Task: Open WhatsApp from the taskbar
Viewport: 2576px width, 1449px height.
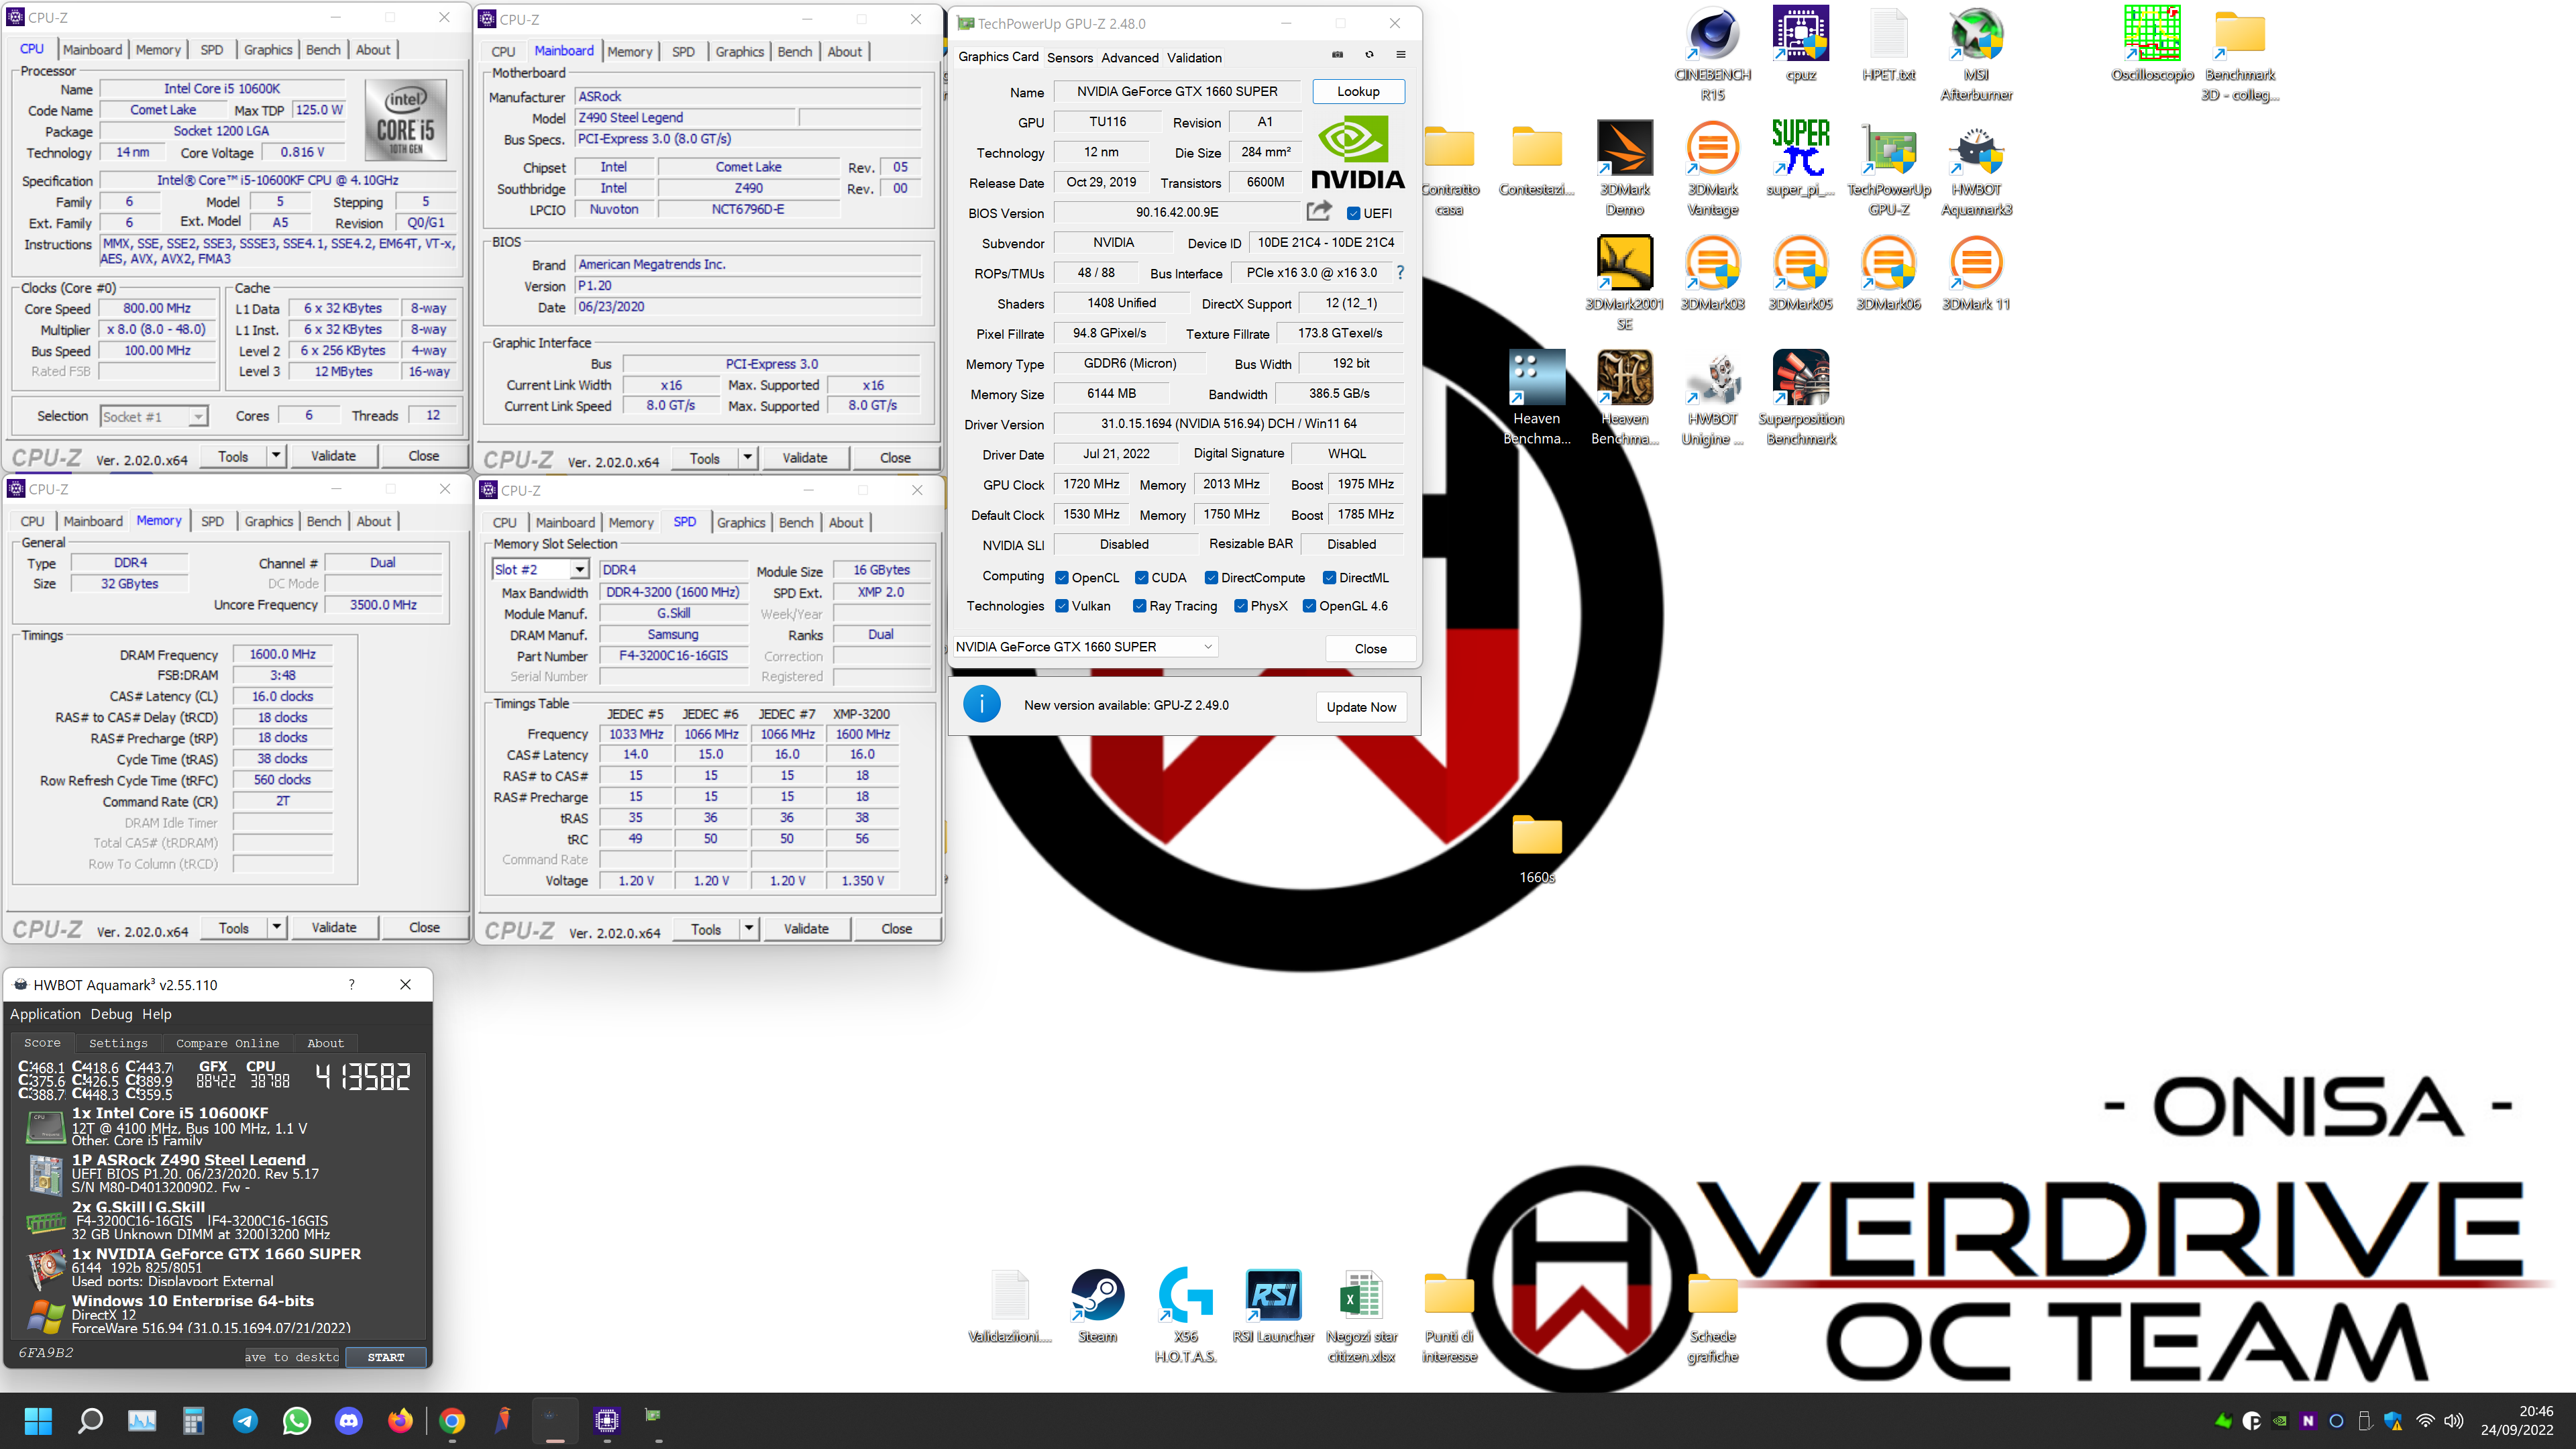Action: click(297, 1420)
